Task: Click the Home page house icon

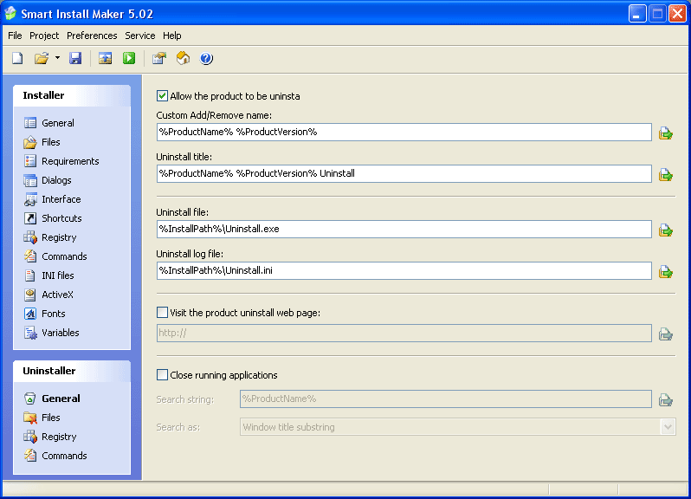Action: [x=183, y=59]
